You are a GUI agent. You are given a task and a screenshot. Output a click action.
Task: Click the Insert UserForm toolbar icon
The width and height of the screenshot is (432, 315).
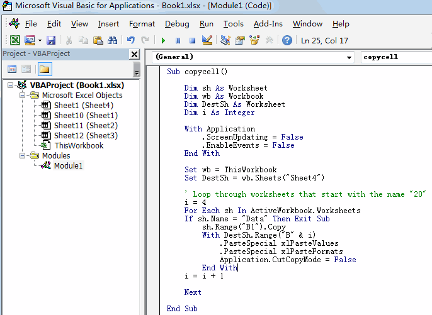click(x=30, y=40)
